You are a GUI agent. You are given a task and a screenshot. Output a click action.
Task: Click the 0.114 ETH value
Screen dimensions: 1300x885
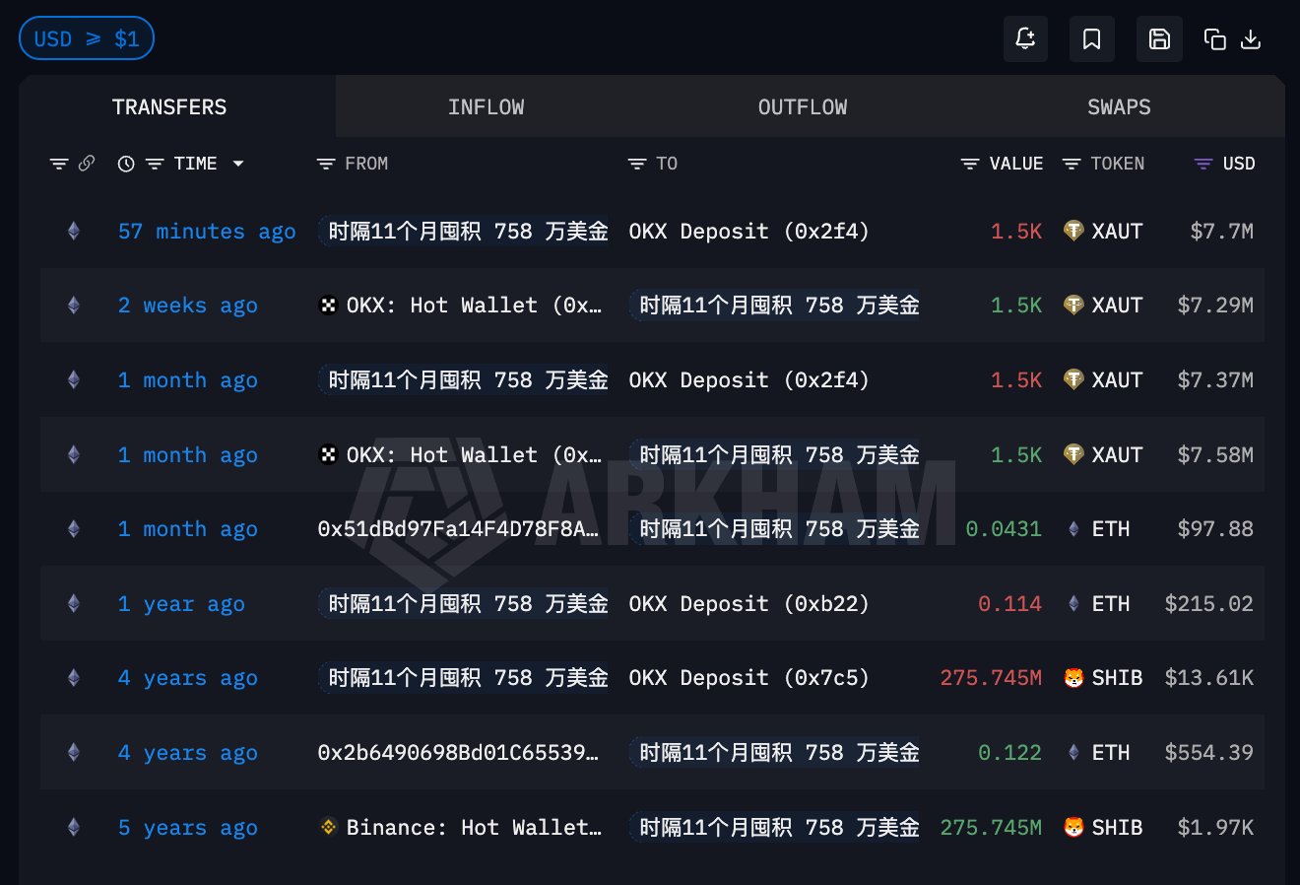pyautogui.click(x=1010, y=604)
